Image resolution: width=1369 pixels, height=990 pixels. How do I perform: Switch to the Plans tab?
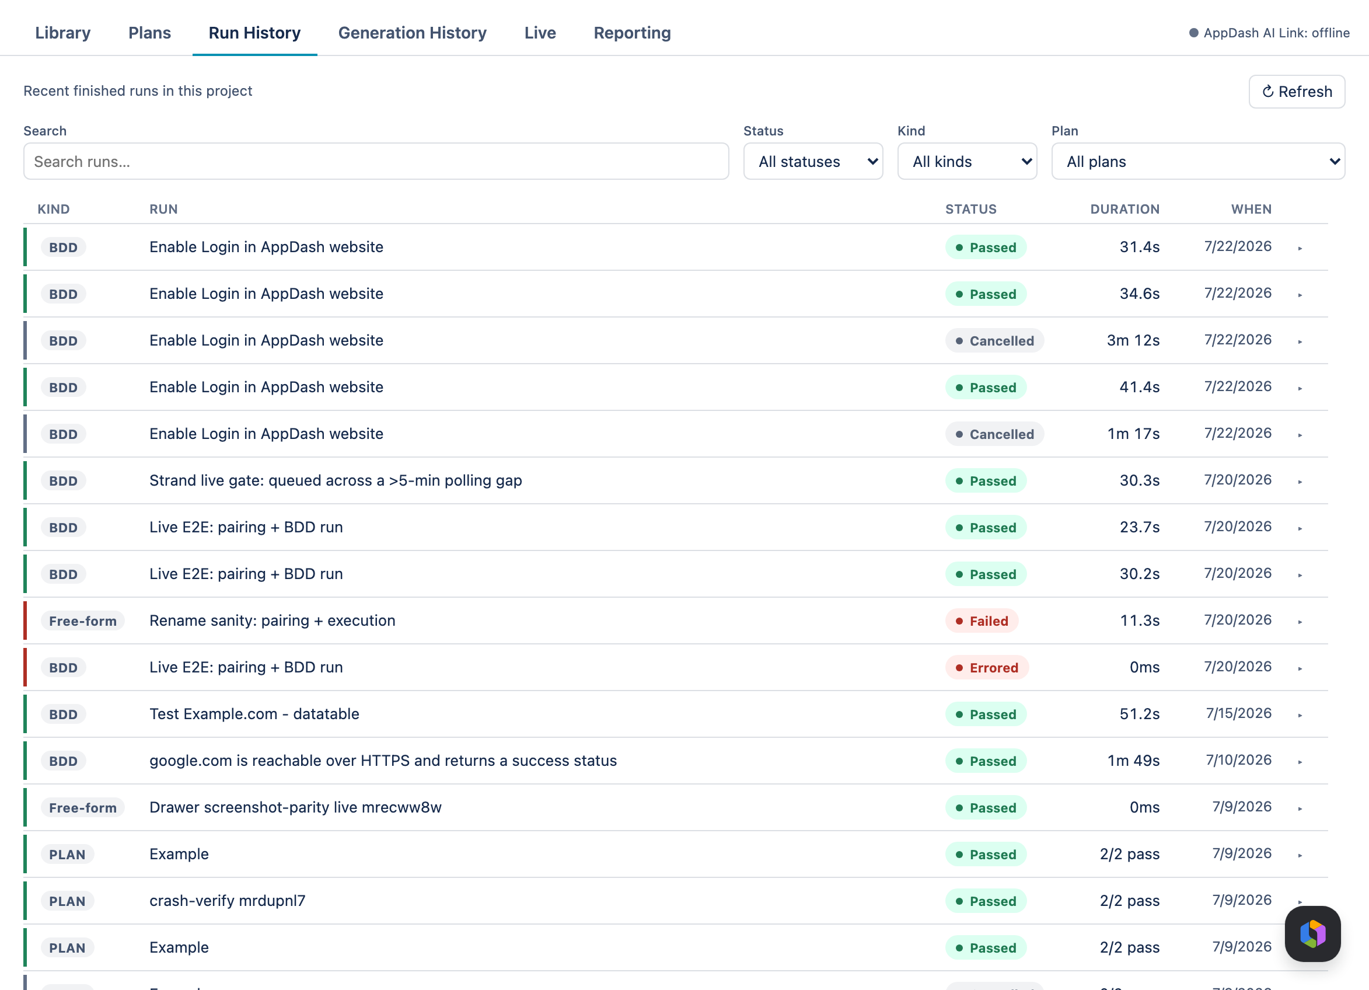(150, 33)
